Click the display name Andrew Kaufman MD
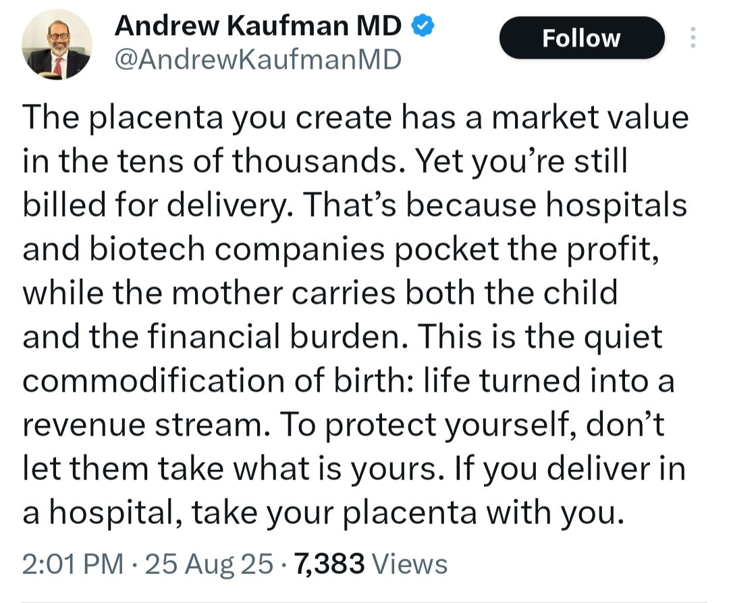The height and width of the screenshot is (603, 729). (259, 26)
